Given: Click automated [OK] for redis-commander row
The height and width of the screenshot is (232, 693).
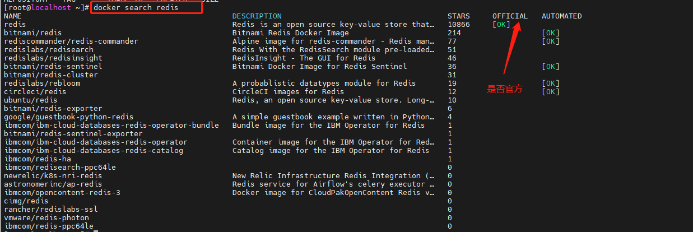Looking at the screenshot, I should 551,41.
